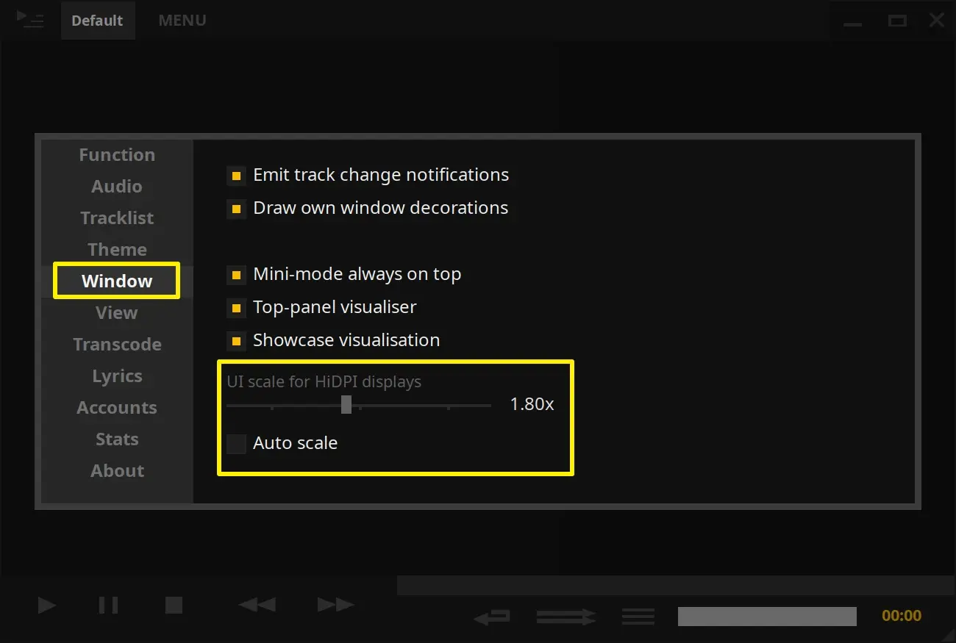
Task: Click the play button in bottom bar
Action: pos(47,605)
